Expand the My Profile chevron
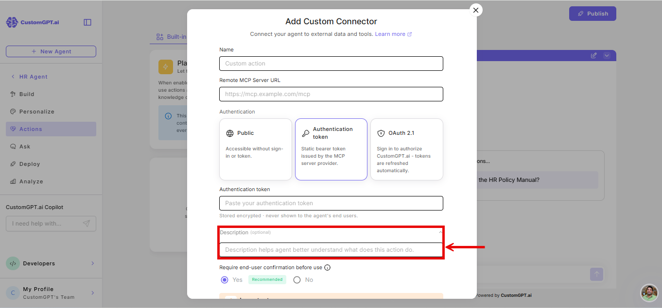 point(93,293)
